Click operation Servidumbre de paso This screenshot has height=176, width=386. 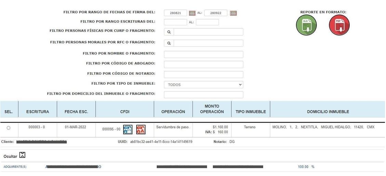click(173, 127)
